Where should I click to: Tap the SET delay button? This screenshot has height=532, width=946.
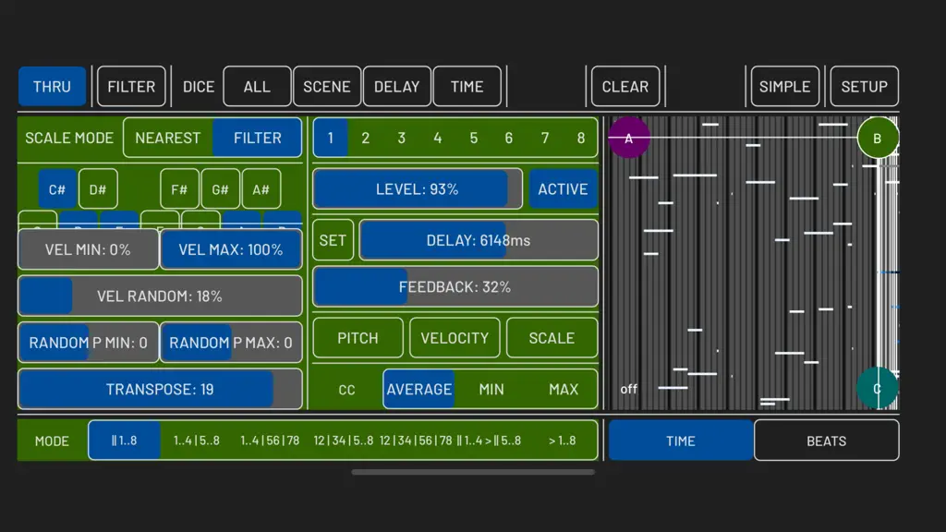point(333,241)
